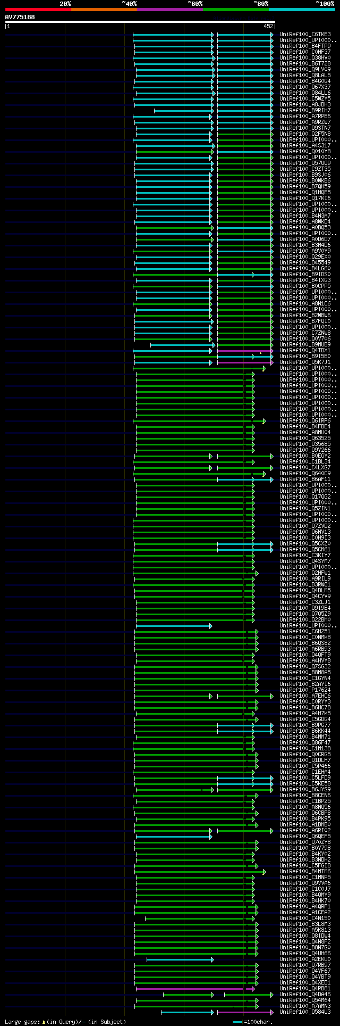This screenshot has height=1026, width=340.
Task: Select hit UniRef100_Q57UQ9
Action: [x=305, y=163]
